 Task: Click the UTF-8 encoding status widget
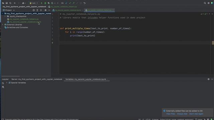pyautogui.click(x=148, y=119)
